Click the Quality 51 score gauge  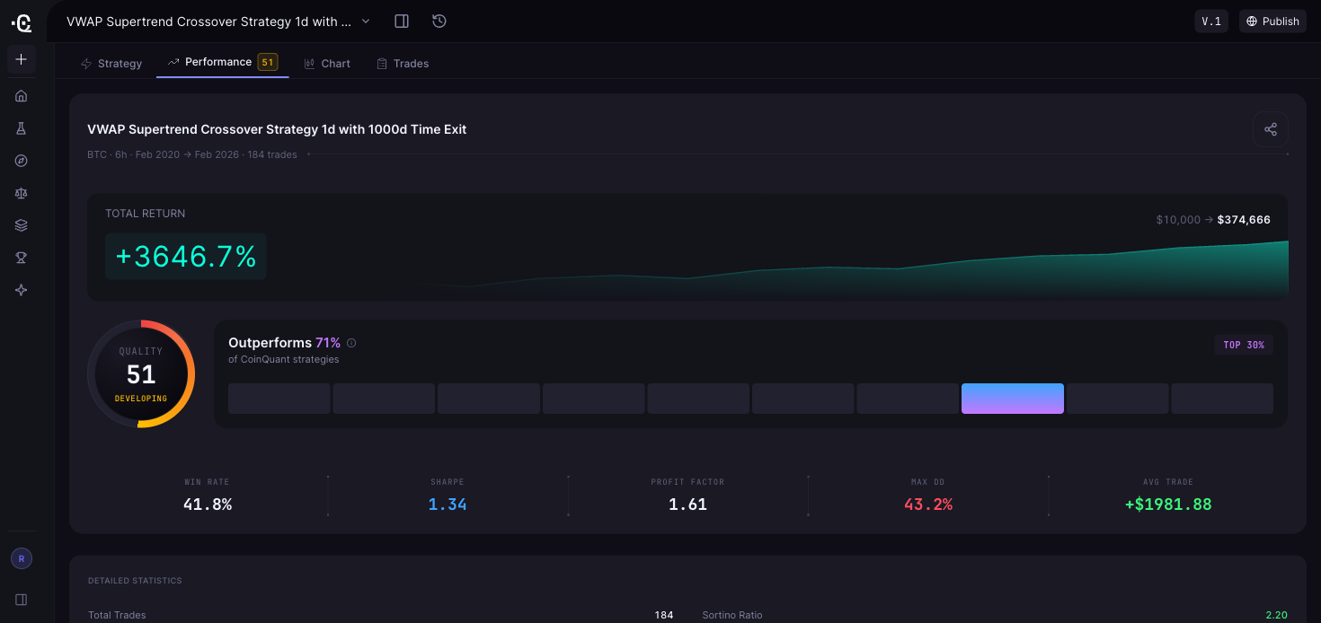141,373
